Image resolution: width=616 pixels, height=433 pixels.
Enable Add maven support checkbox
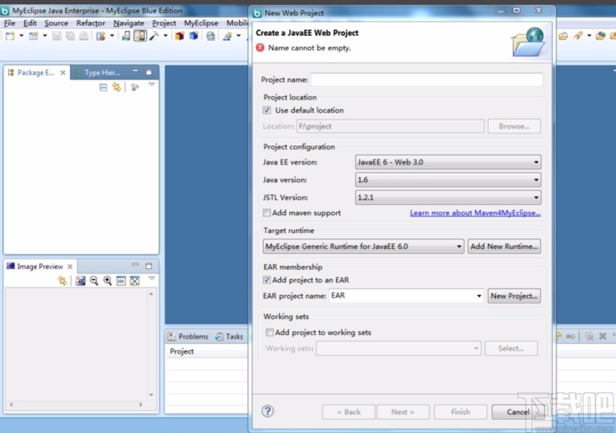[267, 213]
